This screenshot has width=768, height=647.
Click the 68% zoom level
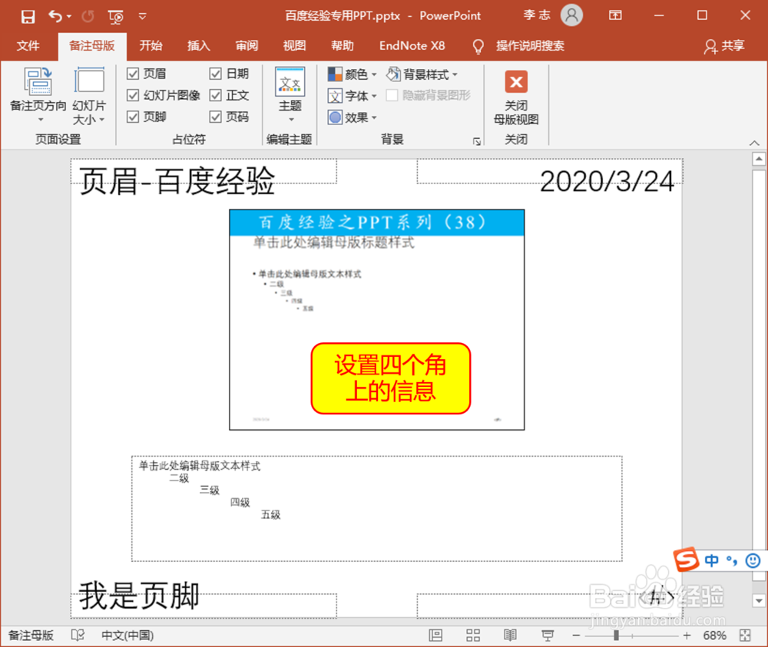point(714,635)
